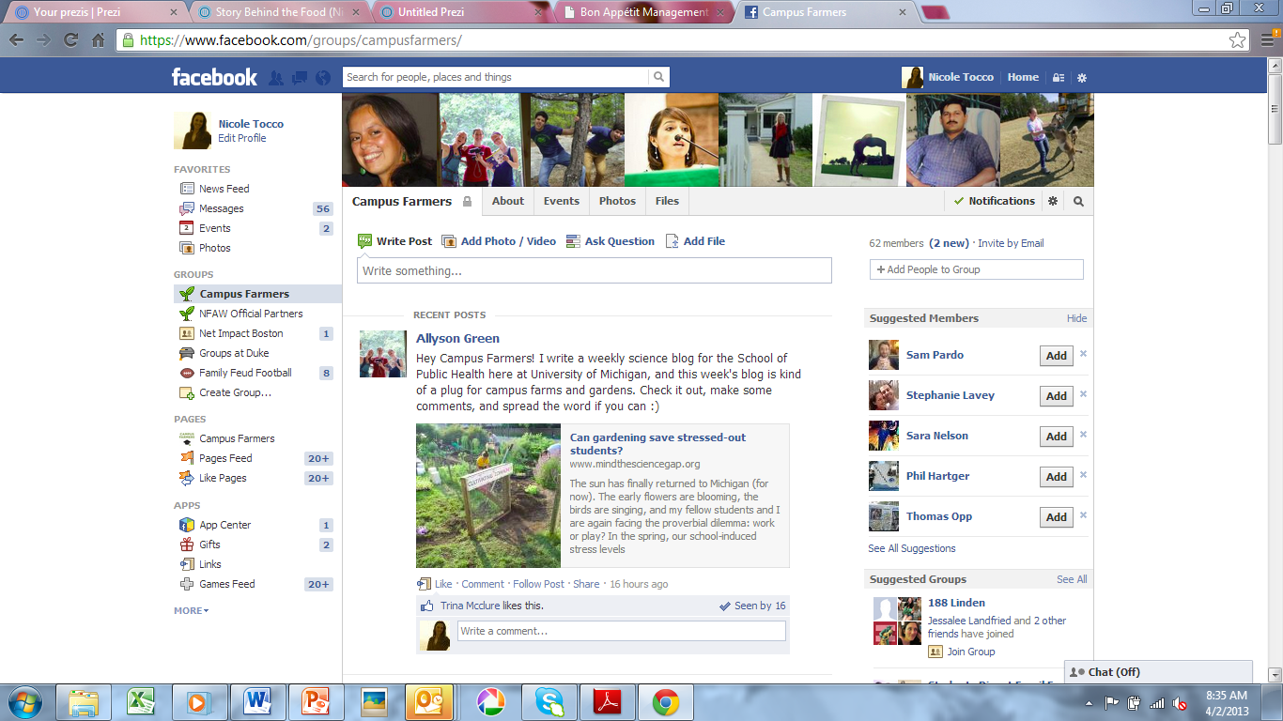Switch to group Events tab
Image resolution: width=1283 pixels, height=721 pixels.
562,201
